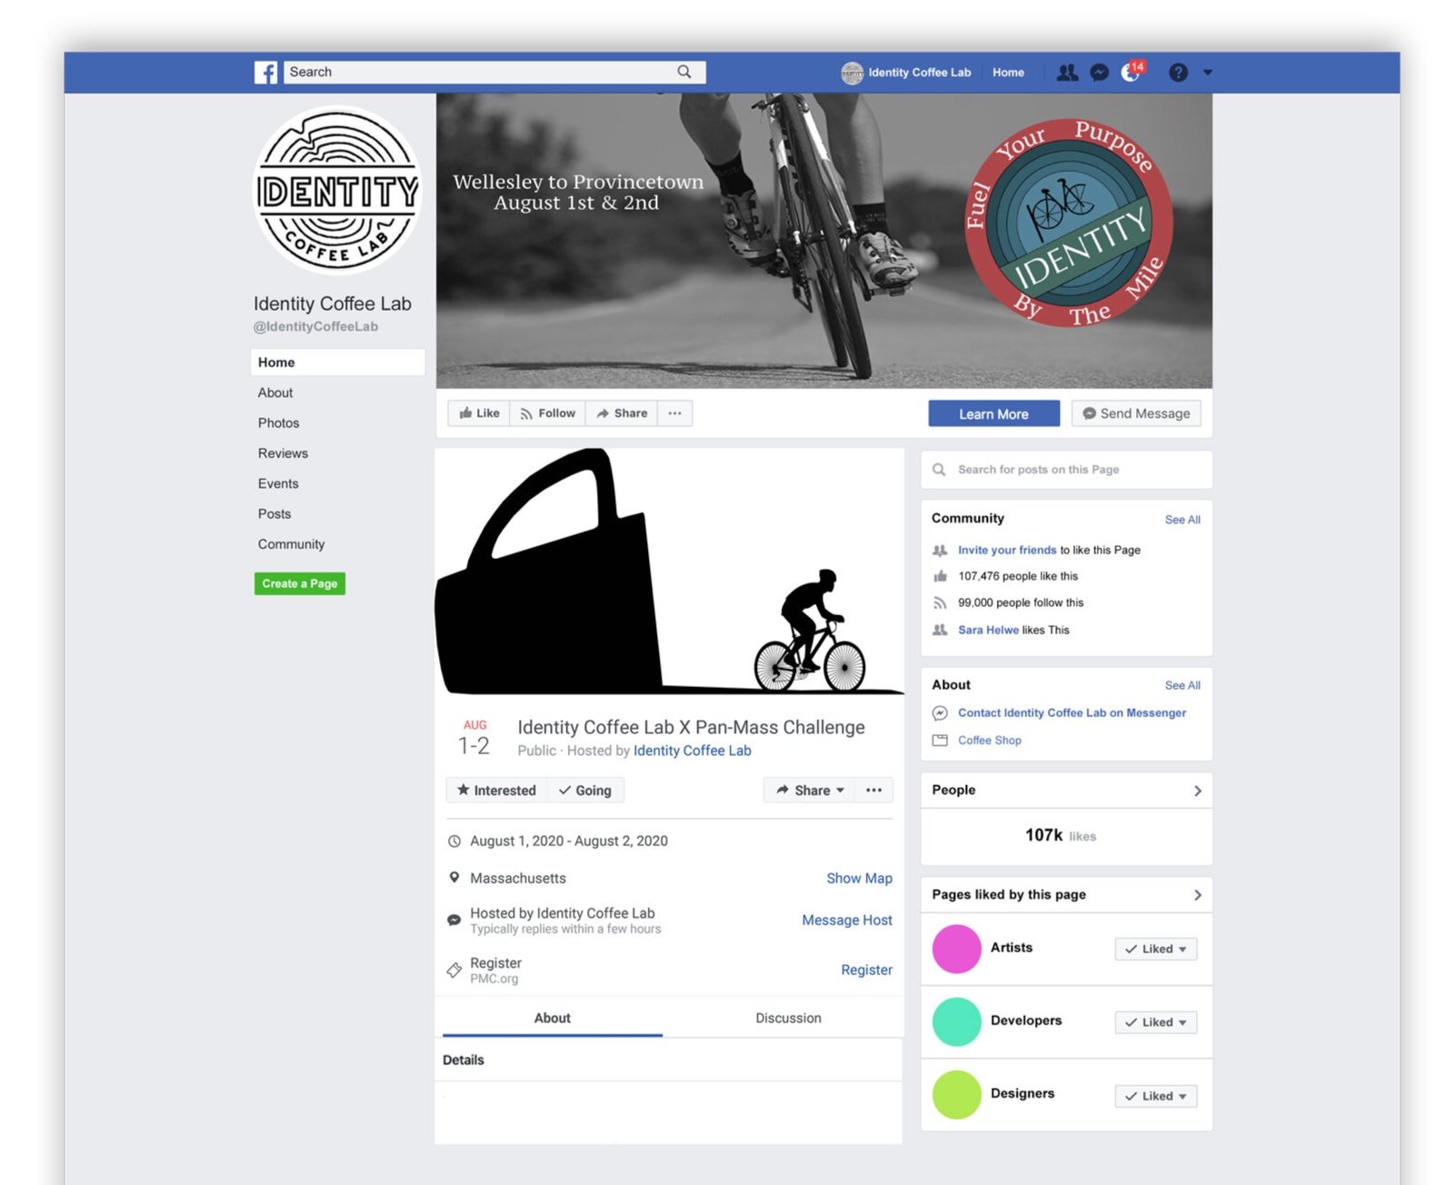
Task: Follow the page with the Follow button
Action: [547, 413]
